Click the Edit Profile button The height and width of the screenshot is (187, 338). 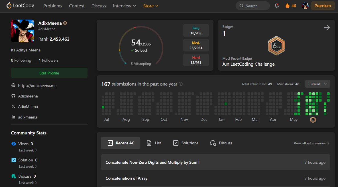[x=49, y=73]
